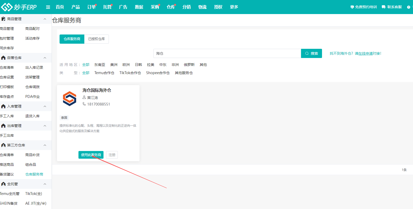Click the 注册 button
The width and height of the screenshot is (413, 209).
pos(112,155)
